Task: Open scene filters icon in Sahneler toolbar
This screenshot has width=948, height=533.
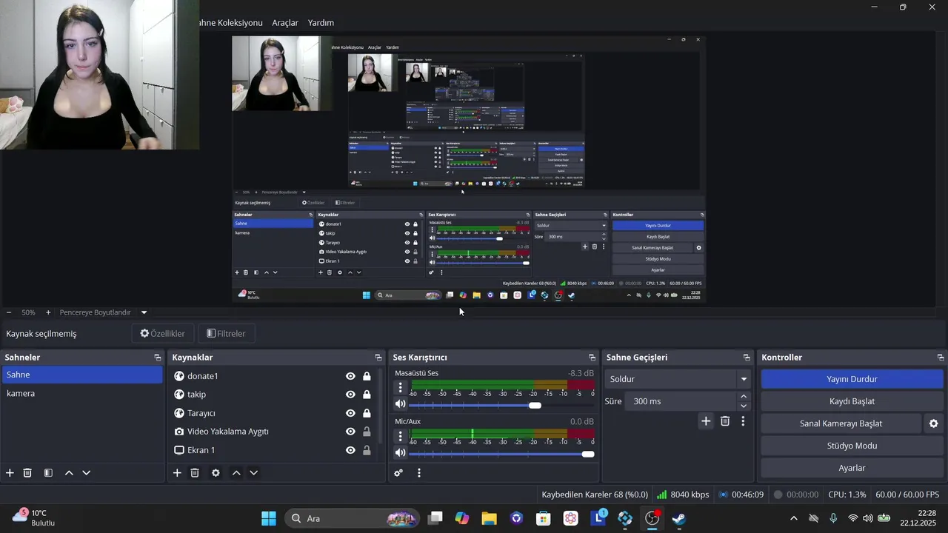Action: point(48,472)
